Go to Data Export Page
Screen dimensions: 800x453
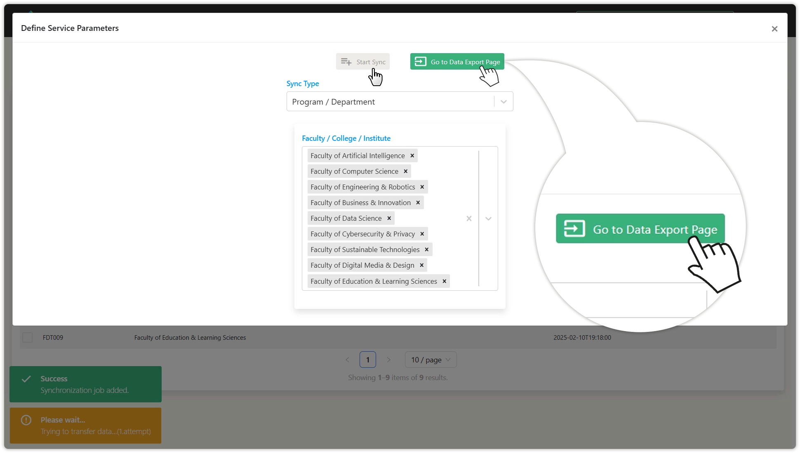(457, 62)
